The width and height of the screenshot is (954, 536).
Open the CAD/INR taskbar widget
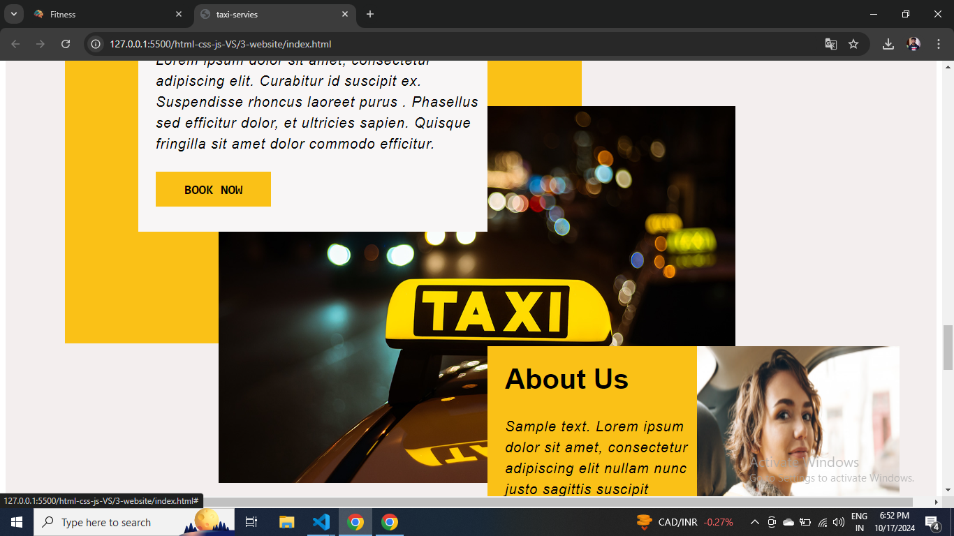pyautogui.click(x=685, y=522)
